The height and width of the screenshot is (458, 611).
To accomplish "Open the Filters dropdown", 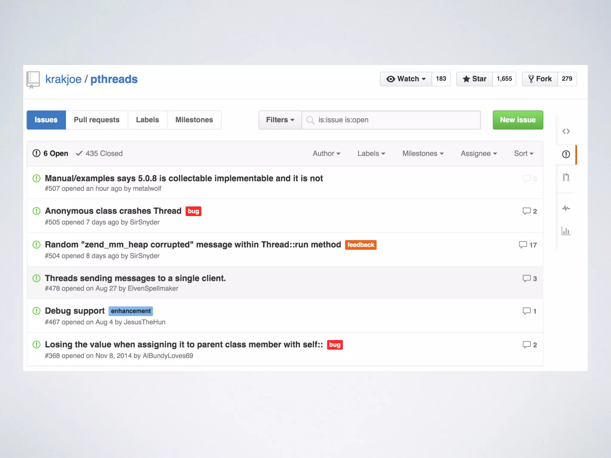I will (x=280, y=120).
